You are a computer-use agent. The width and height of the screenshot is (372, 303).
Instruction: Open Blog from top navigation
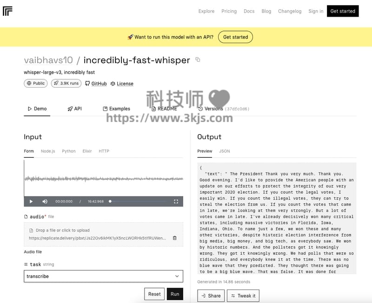(266, 11)
